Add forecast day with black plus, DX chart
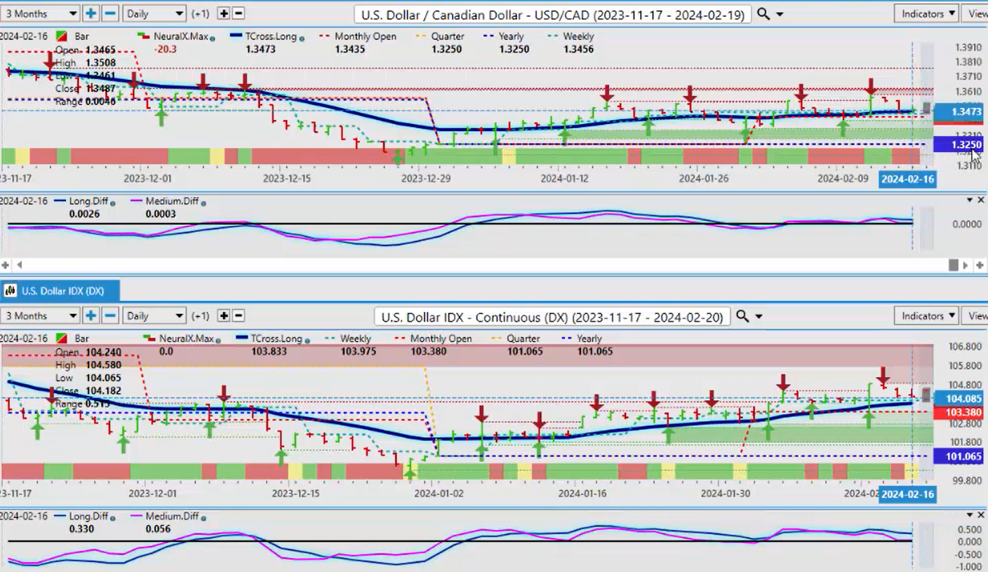 [x=223, y=315]
